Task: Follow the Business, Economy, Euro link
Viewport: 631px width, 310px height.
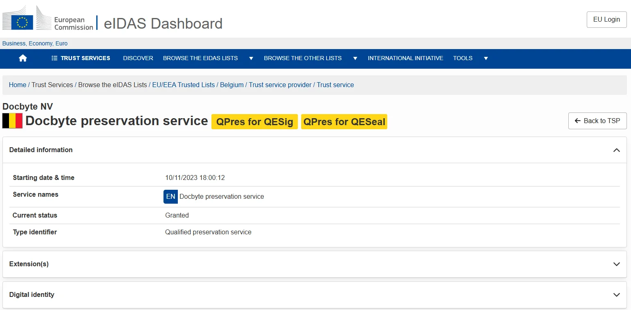Action: click(x=35, y=43)
